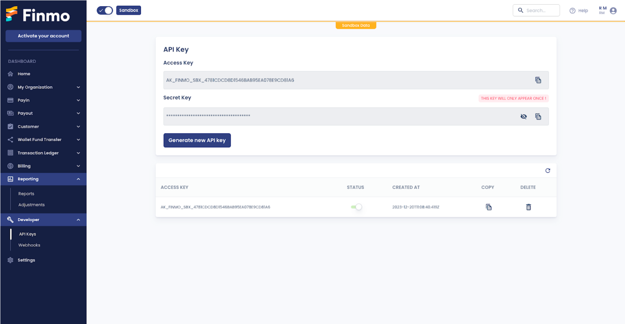Toggle Sandbox mode switch
The image size is (625, 324).
point(105,11)
